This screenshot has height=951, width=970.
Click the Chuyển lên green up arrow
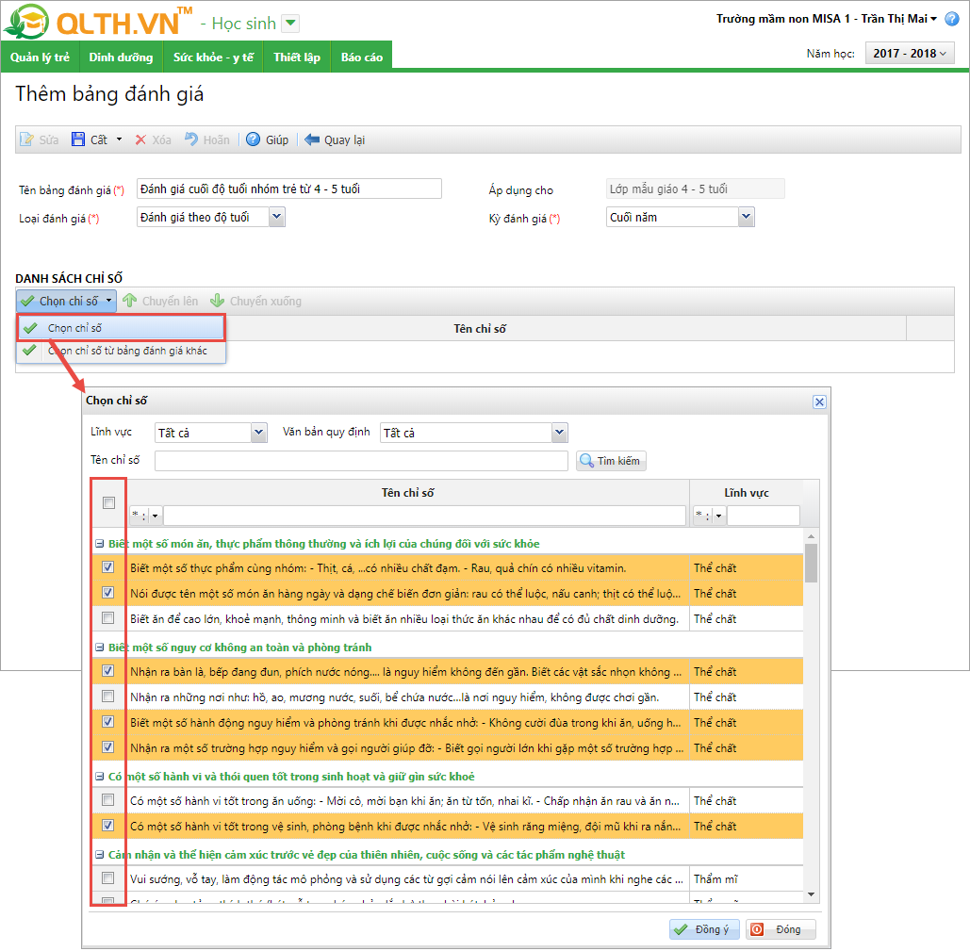[x=130, y=301]
